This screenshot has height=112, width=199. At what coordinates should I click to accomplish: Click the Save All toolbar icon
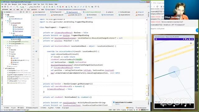click(5, 7)
